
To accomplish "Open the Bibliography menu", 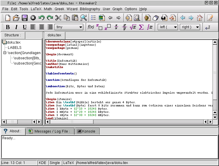I will pos(90,9).
